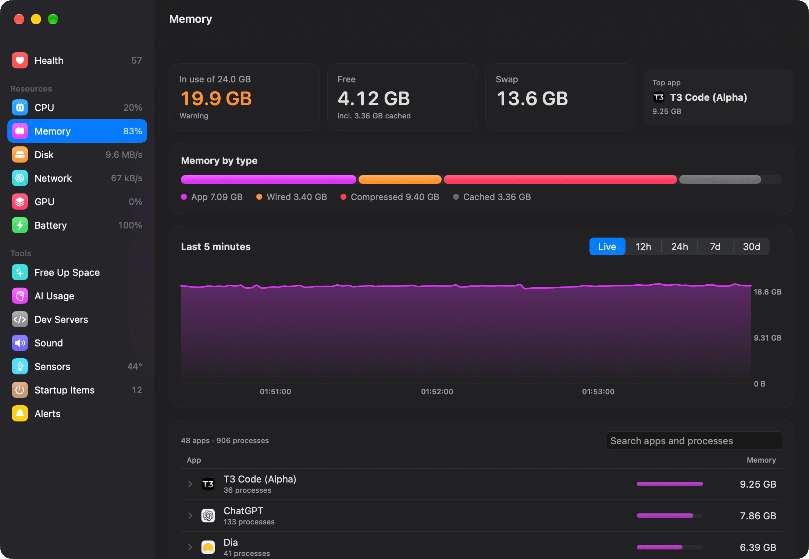The height and width of the screenshot is (559, 809).
Task: Expand the T3 Code (Alpha) process row
Action: coord(190,484)
